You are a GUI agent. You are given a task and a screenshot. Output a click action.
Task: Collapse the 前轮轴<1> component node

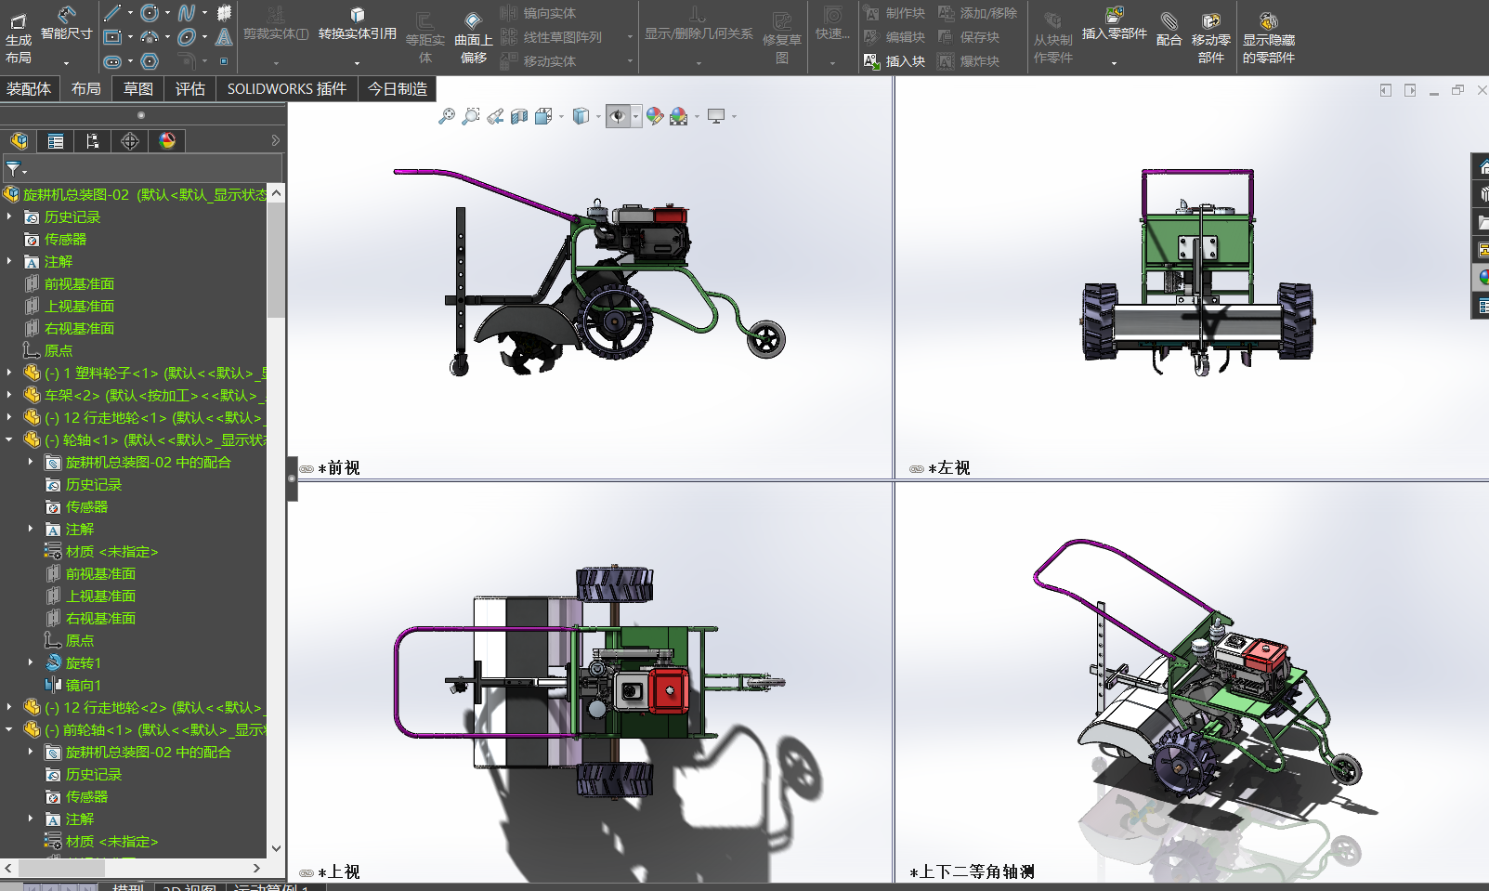(10, 729)
